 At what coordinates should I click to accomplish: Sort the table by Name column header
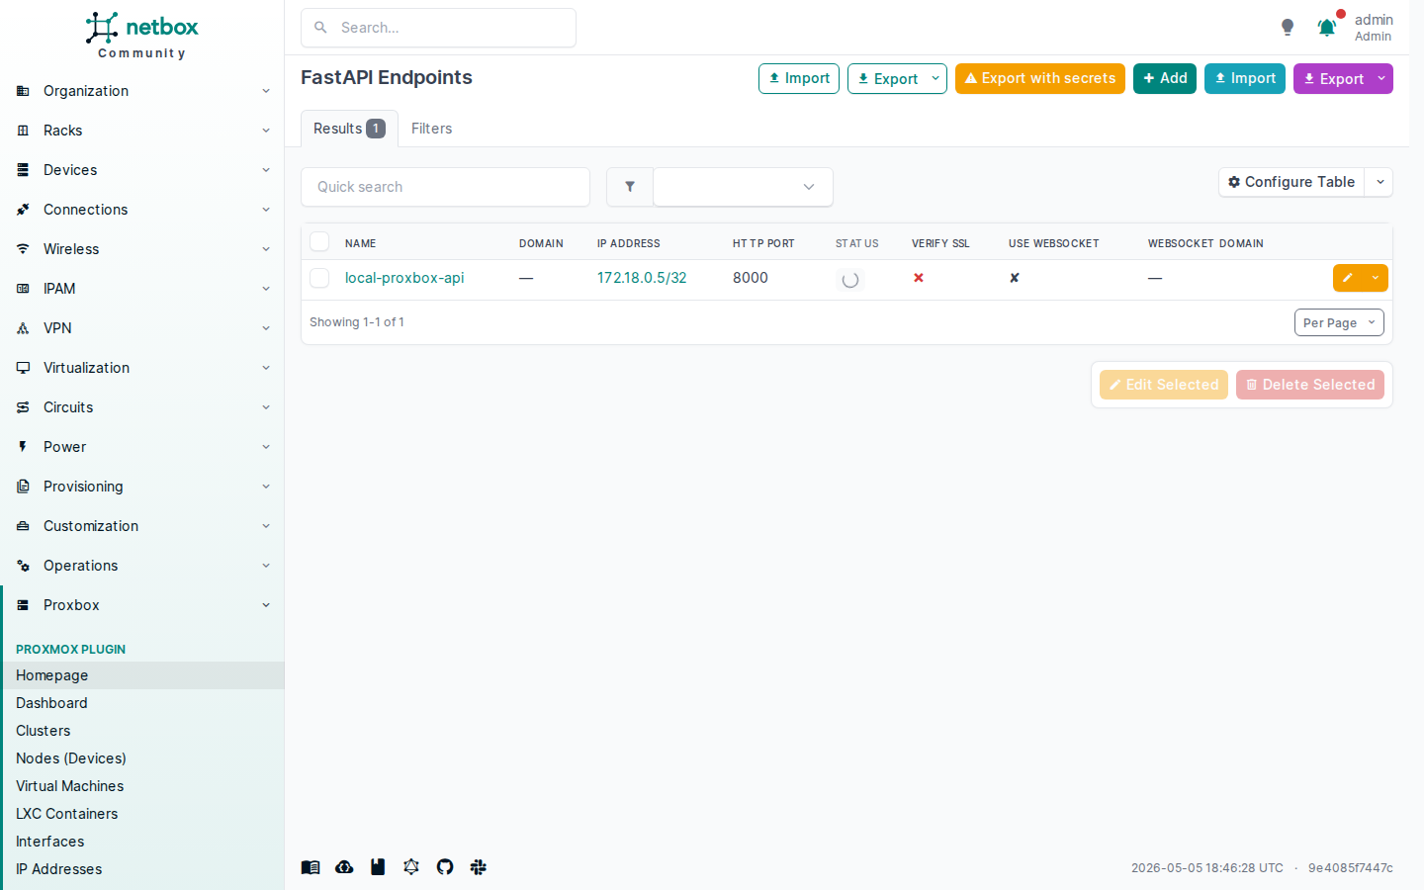click(x=360, y=243)
